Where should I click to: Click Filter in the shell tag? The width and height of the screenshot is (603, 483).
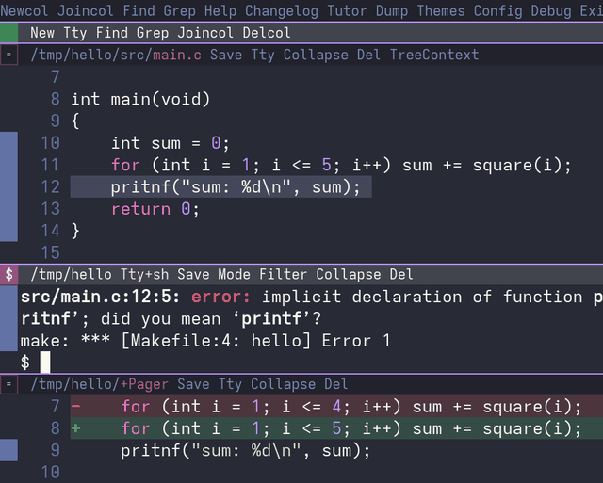283,274
